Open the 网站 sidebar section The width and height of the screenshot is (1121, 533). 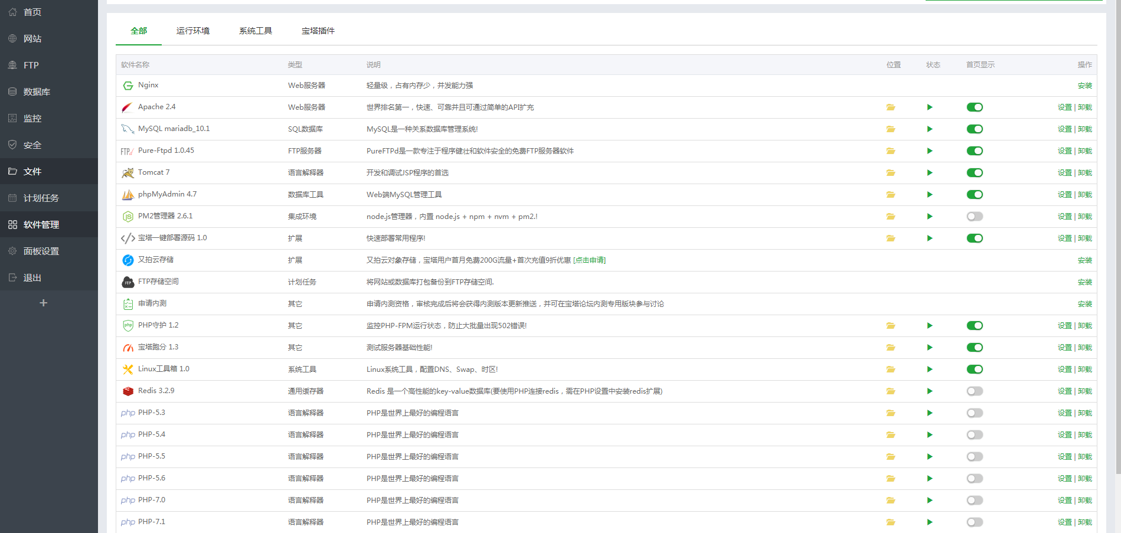click(49, 38)
